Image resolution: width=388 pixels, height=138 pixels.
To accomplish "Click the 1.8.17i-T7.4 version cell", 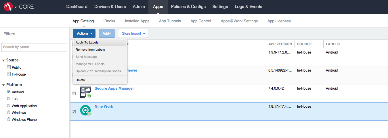I will pyautogui.click(x=280, y=107).
